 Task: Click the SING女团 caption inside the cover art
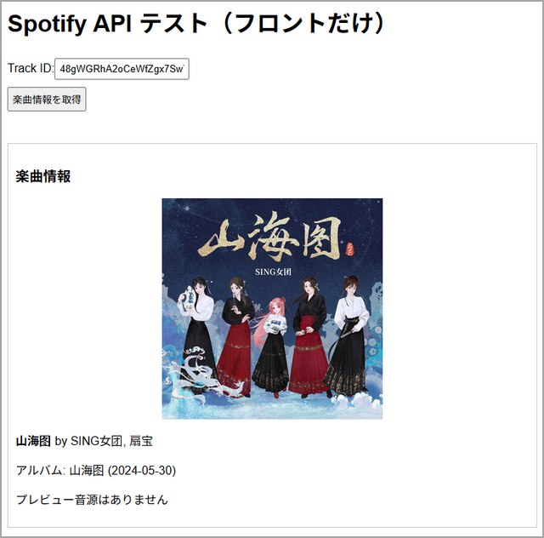point(273,272)
